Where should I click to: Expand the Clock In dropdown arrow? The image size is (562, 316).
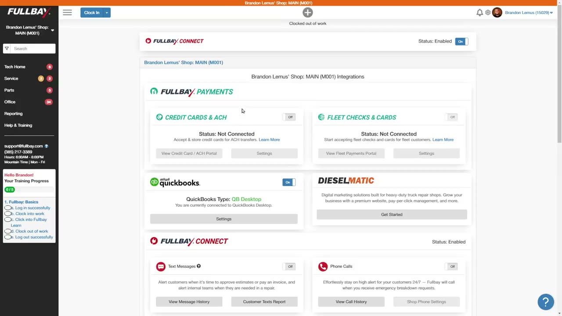click(x=107, y=13)
